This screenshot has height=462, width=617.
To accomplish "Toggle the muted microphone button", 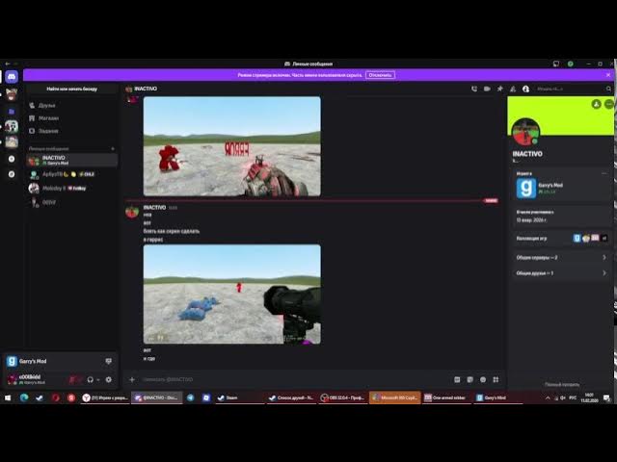I will tap(72, 380).
